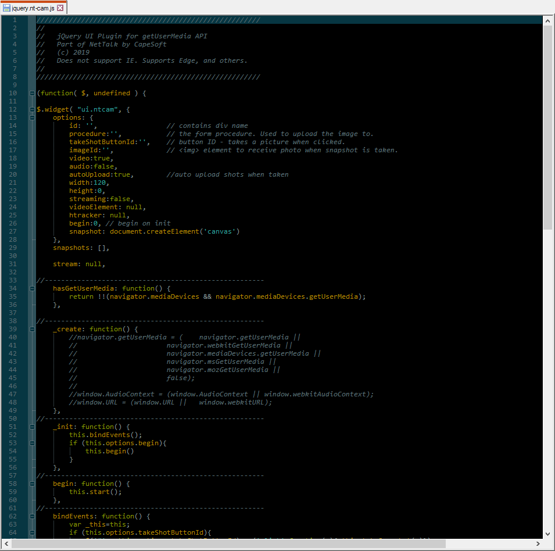Collapse the begin function at line 58
The height and width of the screenshot is (551, 555).
[x=32, y=484]
